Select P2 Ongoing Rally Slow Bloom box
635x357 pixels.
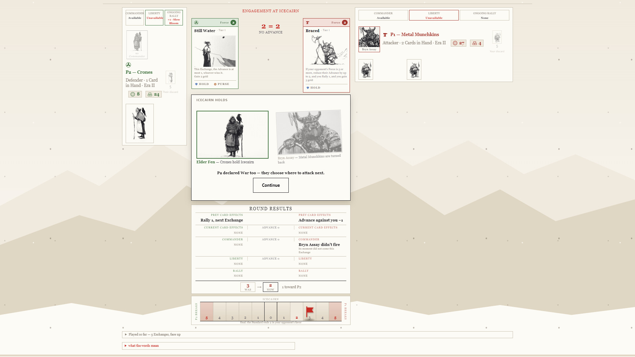(x=174, y=18)
